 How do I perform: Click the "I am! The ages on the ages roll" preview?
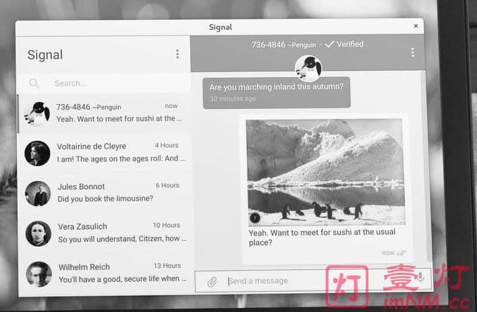coord(121,159)
